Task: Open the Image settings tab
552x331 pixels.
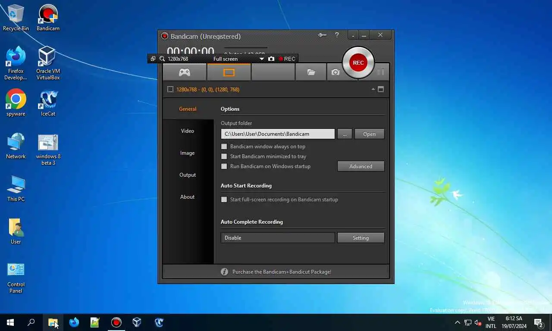Action: tap(188, 153)
